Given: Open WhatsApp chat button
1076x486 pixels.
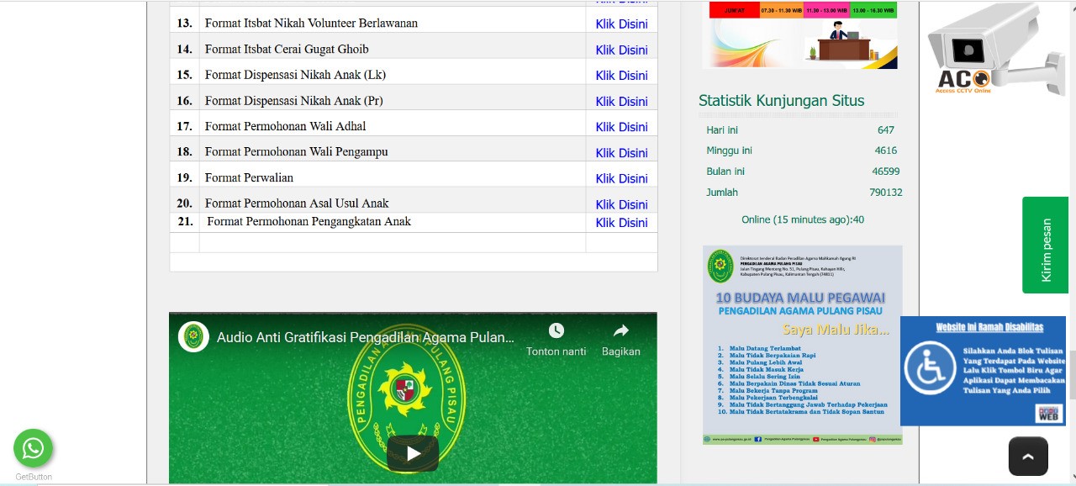Looking at the screenshot, I should (x=33, y=448).
